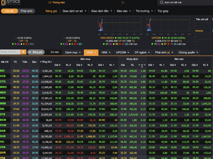Click left arrow beside Tổng KL header

40,62
